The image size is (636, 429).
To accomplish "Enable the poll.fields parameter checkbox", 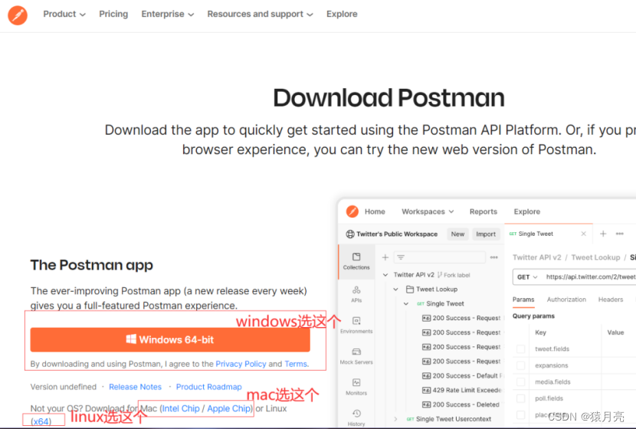I will tap(521, 398).
